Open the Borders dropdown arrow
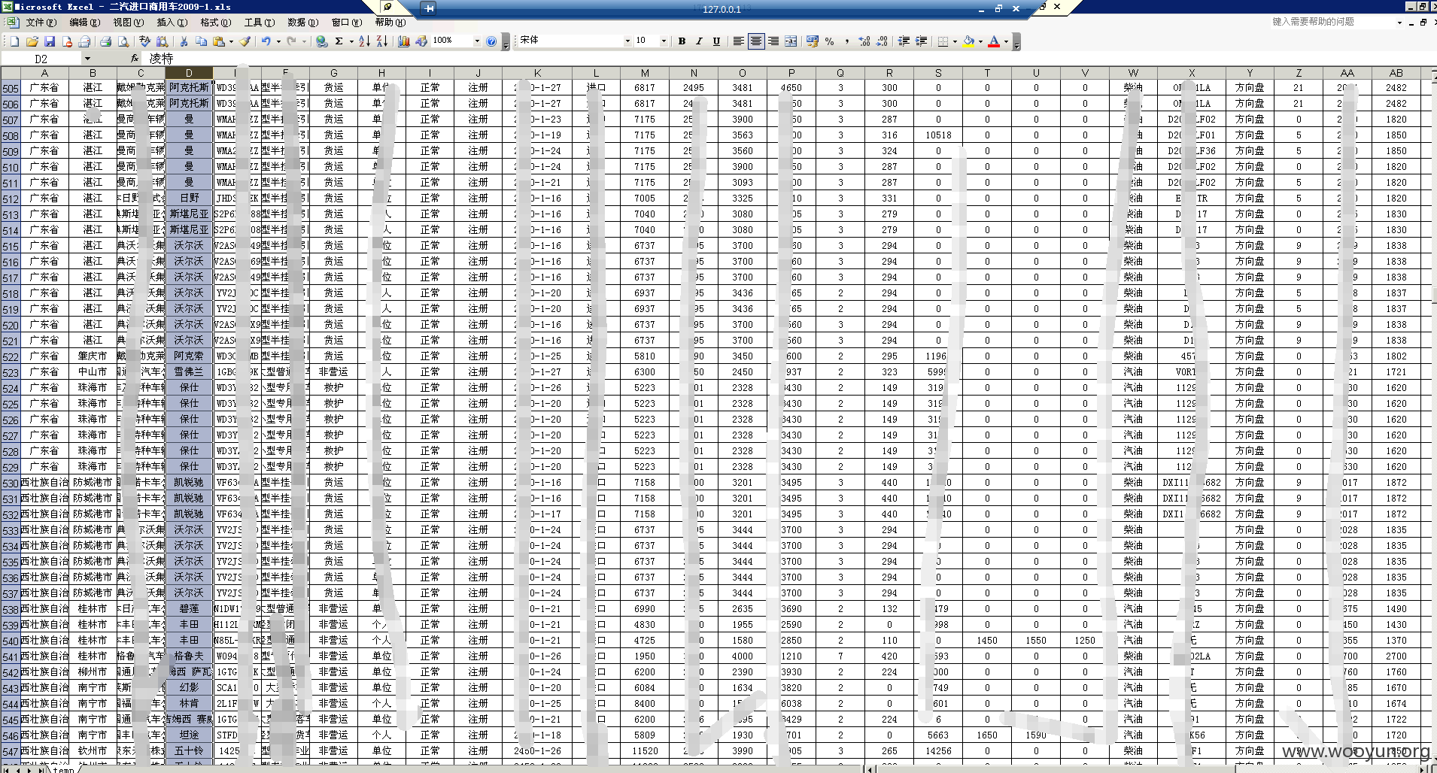This screenshot has height=773, width=1437. coord(955,41)
